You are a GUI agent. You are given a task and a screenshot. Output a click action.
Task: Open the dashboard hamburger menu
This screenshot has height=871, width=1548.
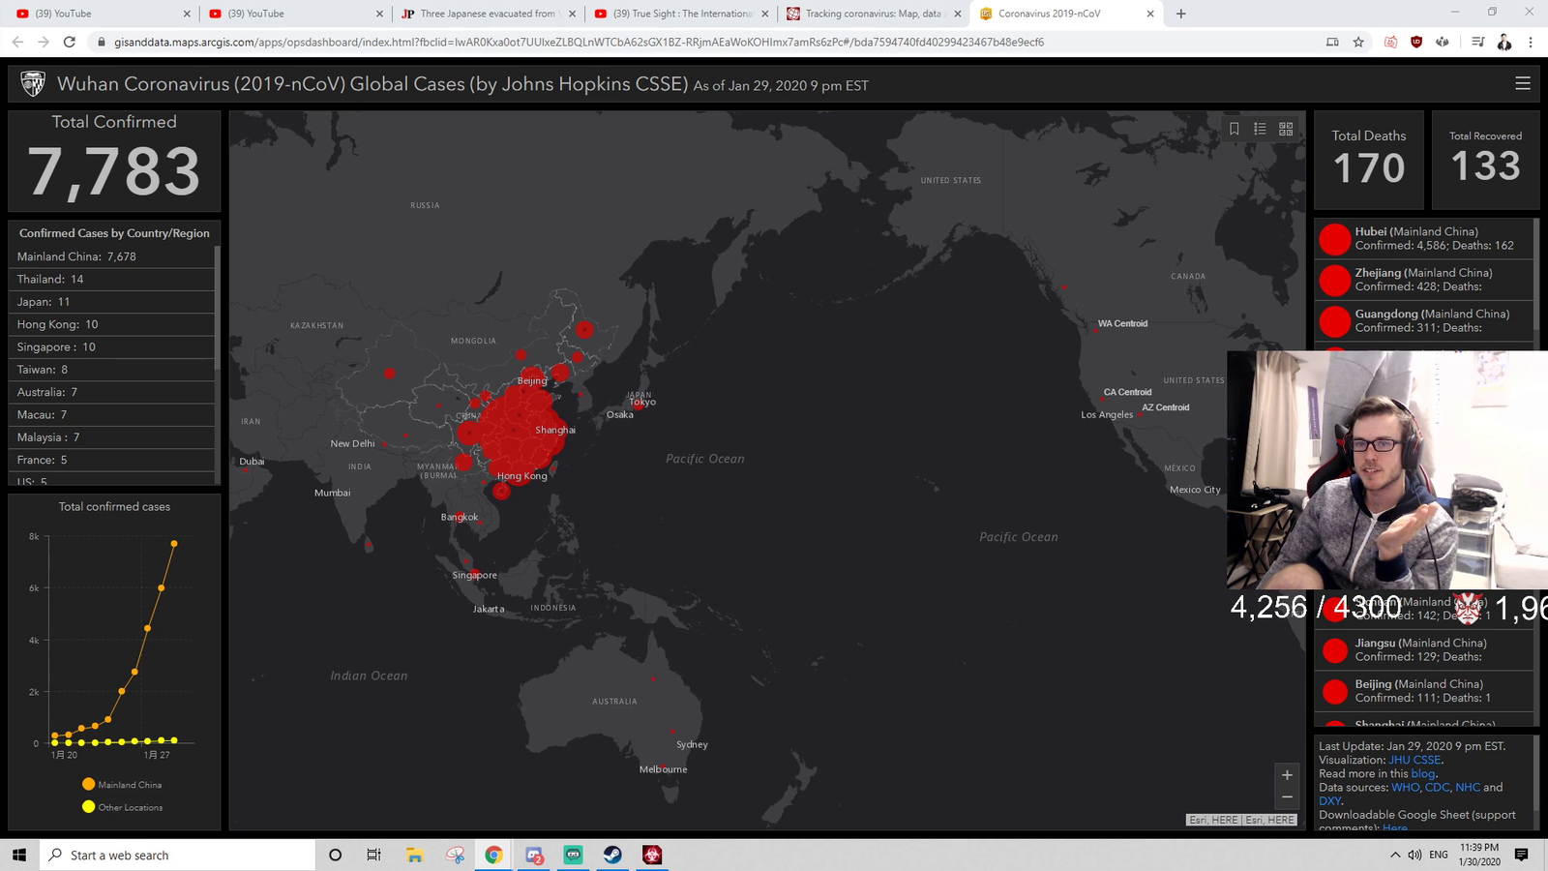point(1523,83)
